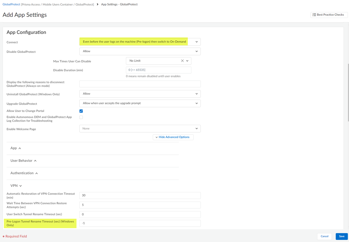Image resolution: width=349 pixels, height=242 pixels.
Task: Click the Disable Duration (min) input field
Action: 159,70
